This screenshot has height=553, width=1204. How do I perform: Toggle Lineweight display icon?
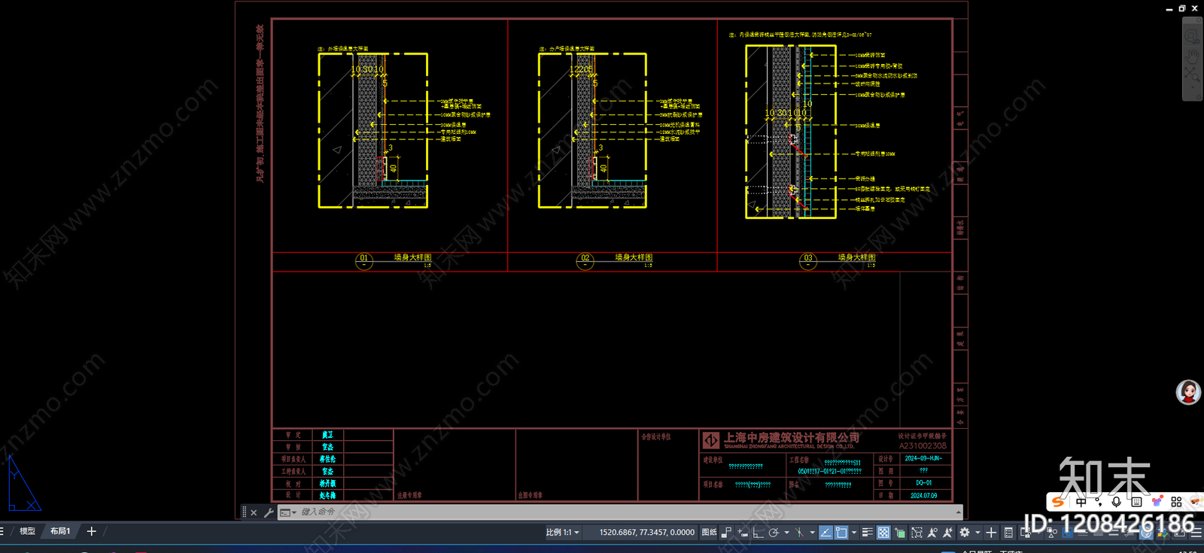[x=867, y=532]
